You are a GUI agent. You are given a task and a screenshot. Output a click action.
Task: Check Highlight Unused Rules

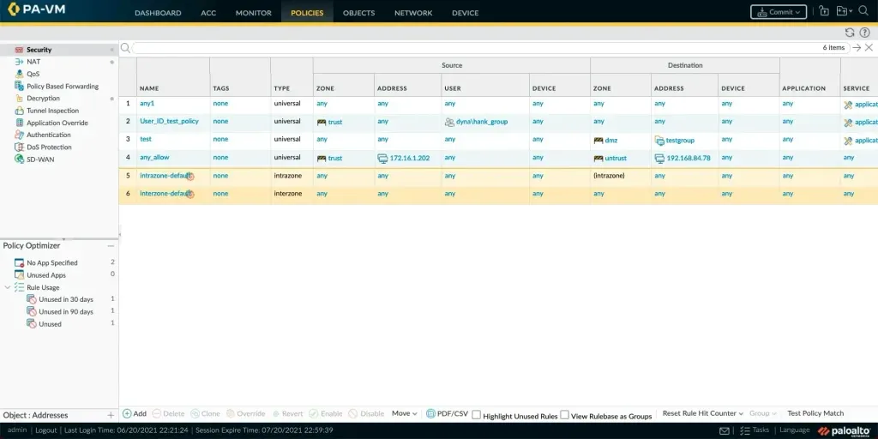pos(477,415)
